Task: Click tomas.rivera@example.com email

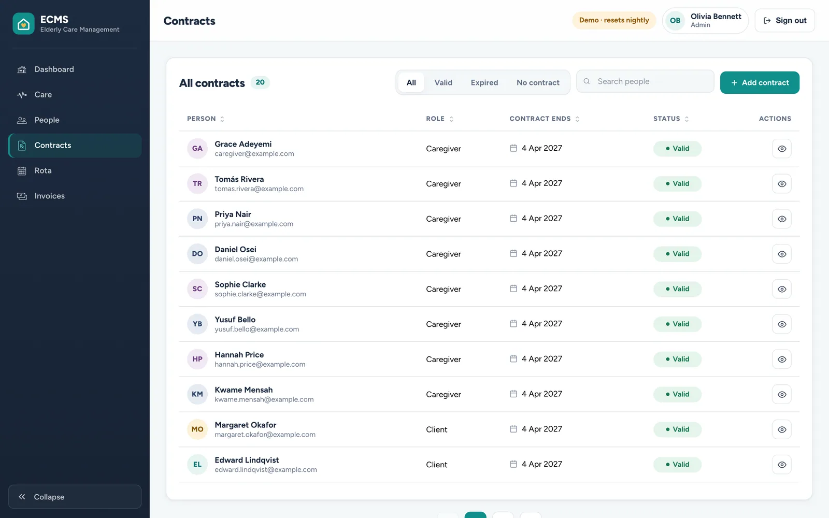Action: (259, 189)
